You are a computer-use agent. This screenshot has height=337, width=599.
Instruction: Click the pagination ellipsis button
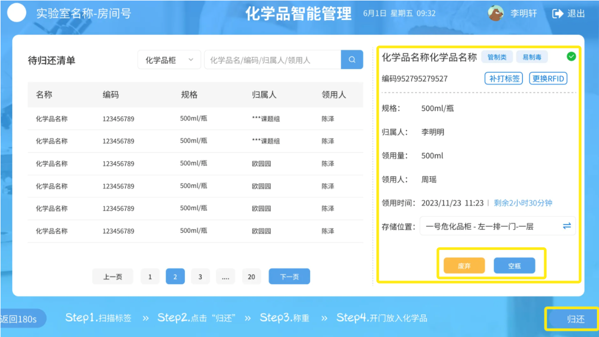pyautogui.click(x=226, y=277)
